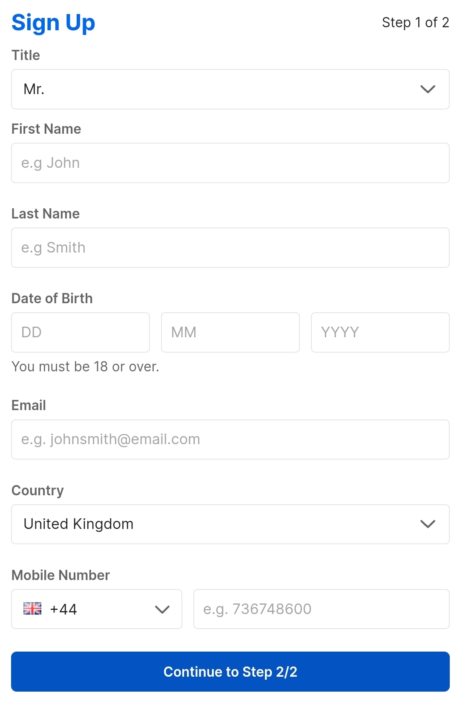Screen dimensions: 460x701
Task: Click the dialing code chevron icon
Action: point(162,609)
